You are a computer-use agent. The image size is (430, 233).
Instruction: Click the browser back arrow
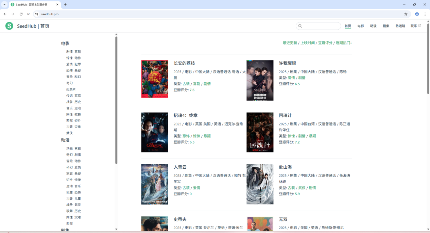pyautogui.click(x=5, y=14)
